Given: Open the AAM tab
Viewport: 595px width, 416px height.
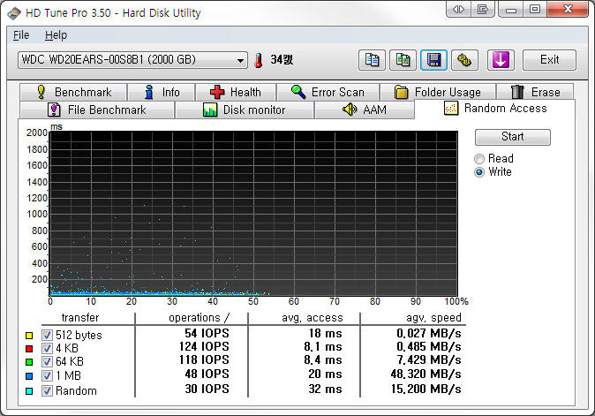Looking at the screenshot, I should click(365, 110).
